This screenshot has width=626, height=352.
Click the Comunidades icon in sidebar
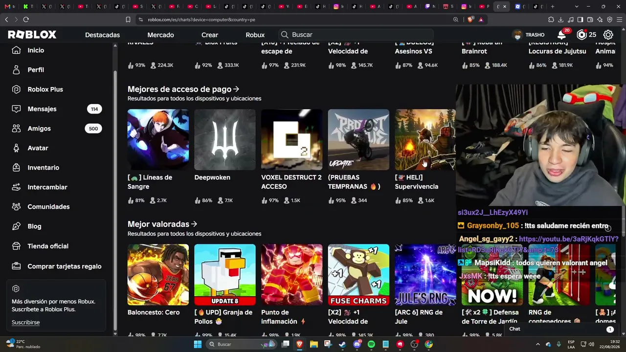(16, 207)
